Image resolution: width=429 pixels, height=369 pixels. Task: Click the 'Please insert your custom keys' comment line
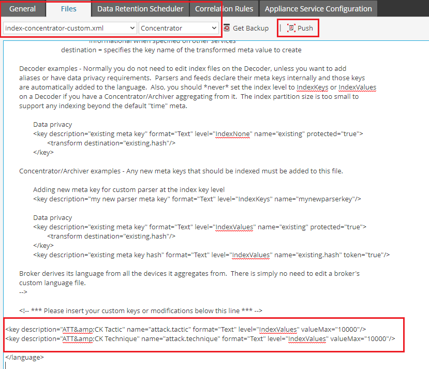coord(141,311)
